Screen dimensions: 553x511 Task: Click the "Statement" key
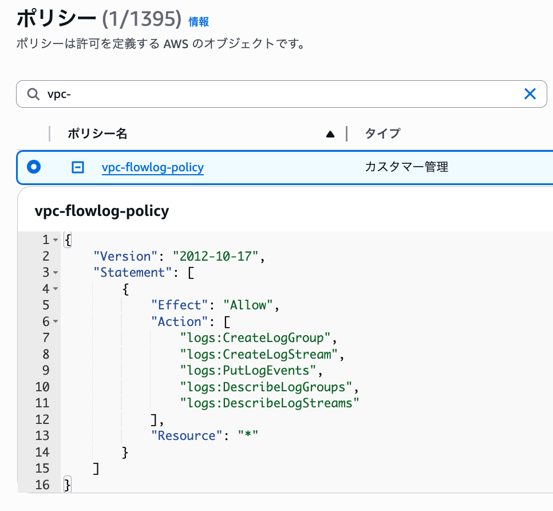tap(133, 273)
